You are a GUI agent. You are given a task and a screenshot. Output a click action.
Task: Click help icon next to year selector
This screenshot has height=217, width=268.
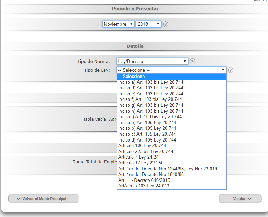point(166,24)
